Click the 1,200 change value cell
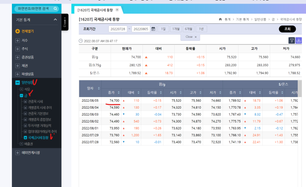The width and height of the screenshot is (306, 187). pos(131,135)
